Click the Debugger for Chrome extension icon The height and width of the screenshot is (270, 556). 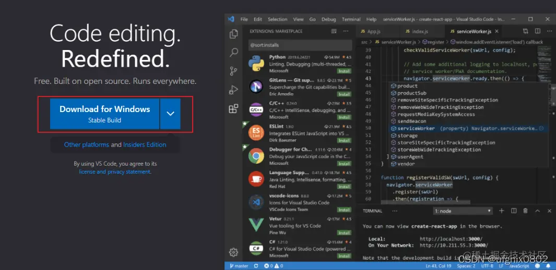(x=256, y=155)
